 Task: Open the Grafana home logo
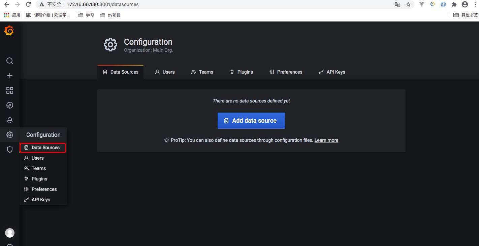point(9,31)
